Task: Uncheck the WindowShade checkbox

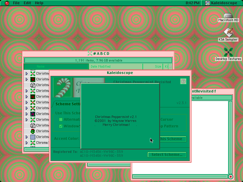Action: tap(61, 126)
